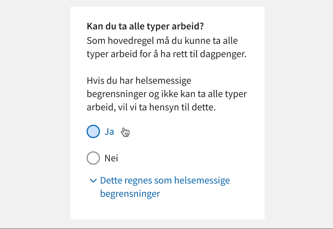Click the highlighted selected radio option
This screenshot has height=229, width=333.
click(x=93, y=131)
